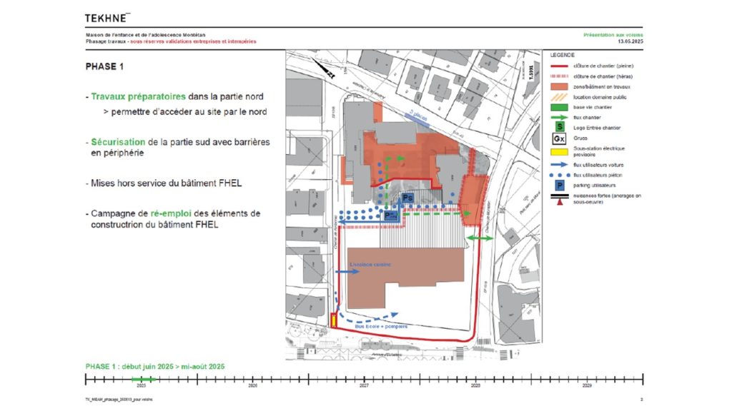This screenshot has height=411, width=732.
Task: Click the 'parking utilisateurs' legend label
Action: (594, 186)
